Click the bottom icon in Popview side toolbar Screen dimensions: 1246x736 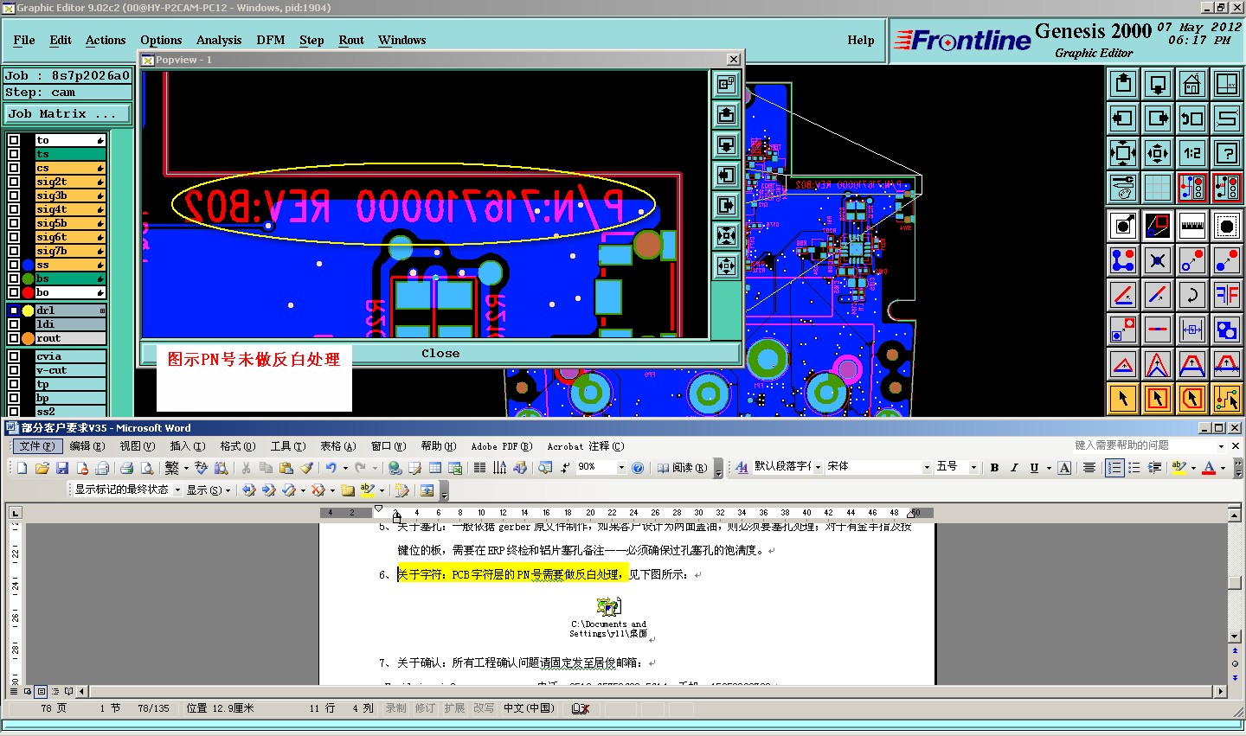(726, 266)
